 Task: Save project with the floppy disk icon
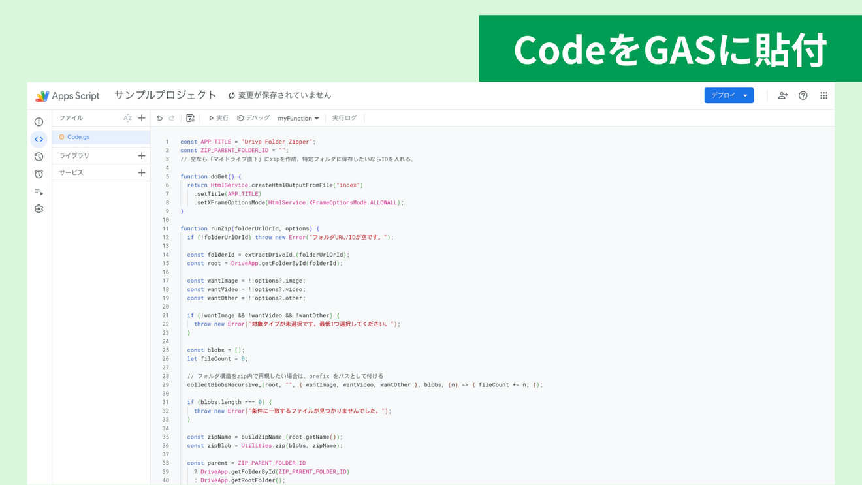(x=190, y=118)
